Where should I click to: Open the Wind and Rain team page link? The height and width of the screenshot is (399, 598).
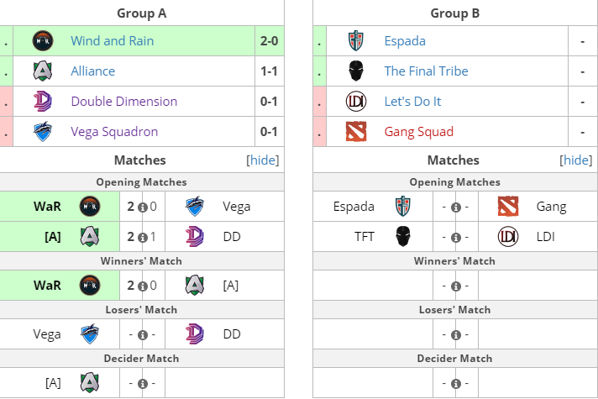pyautogui.click(x=113, y=41)
